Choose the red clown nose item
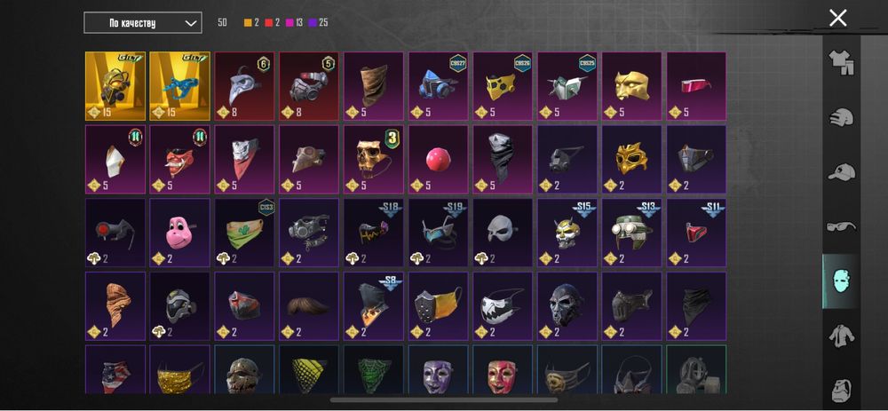Screen dimensions: 888x411 pyautogui.click(x=439, y=159)
